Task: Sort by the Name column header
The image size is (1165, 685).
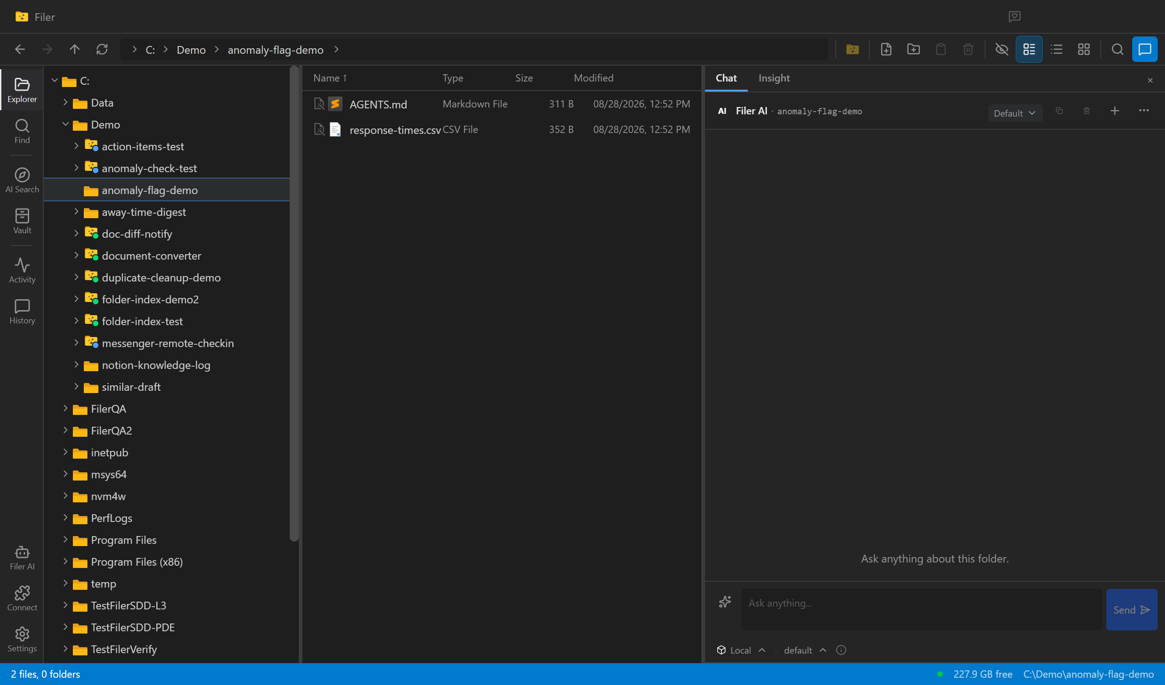Action: pos(330,78)
